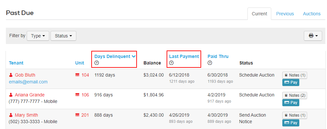
Task: Open the print options dropdown
Action: tap(313, 36)
